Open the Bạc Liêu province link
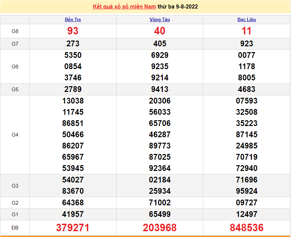 (246, 19)
